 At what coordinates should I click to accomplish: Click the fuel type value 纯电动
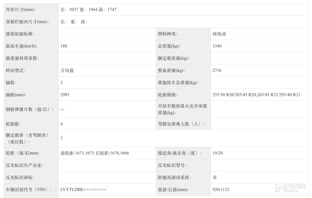click(219, 34)
